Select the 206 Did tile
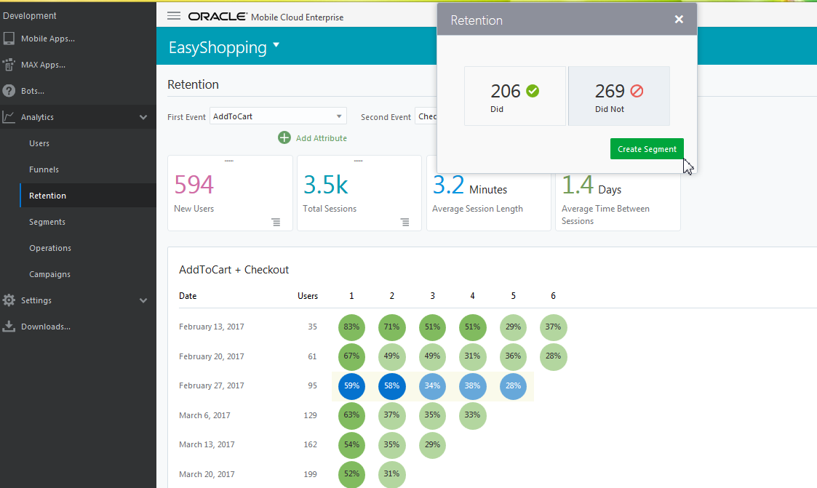 [x=515, y=96]
